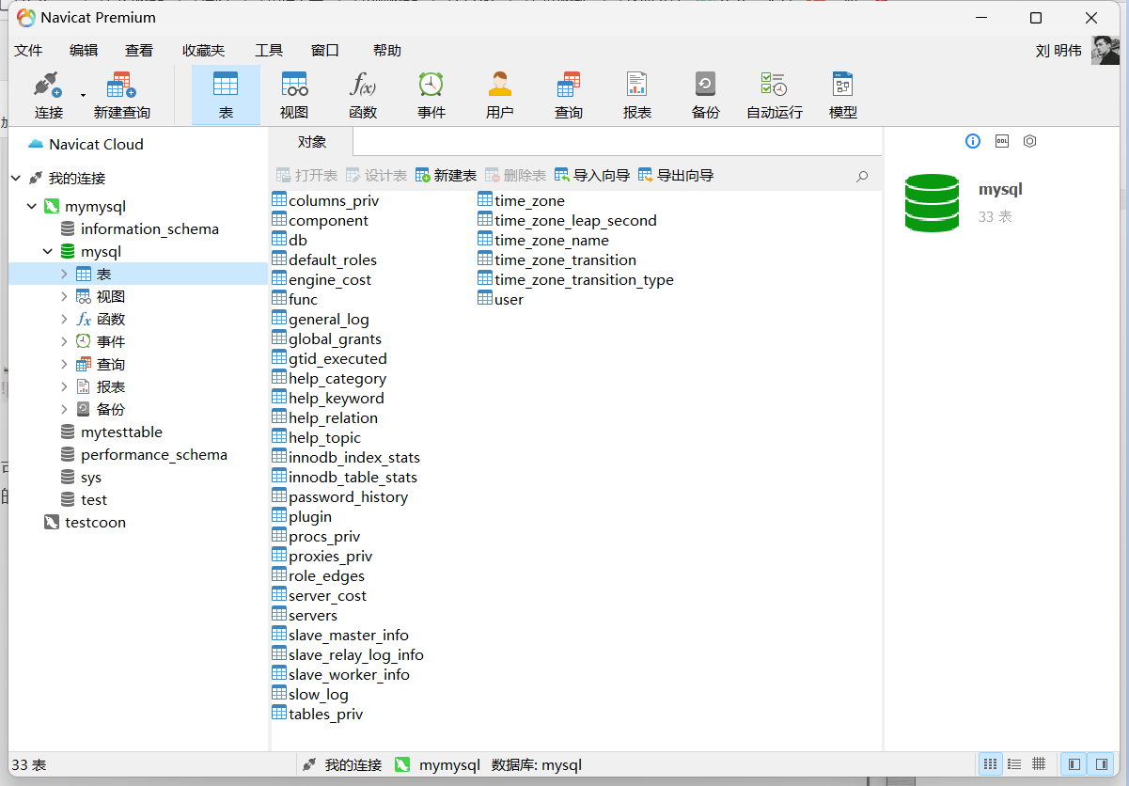Click the 设计表 button
Viewport: 1129px width, 786px height.
[376, 175]
